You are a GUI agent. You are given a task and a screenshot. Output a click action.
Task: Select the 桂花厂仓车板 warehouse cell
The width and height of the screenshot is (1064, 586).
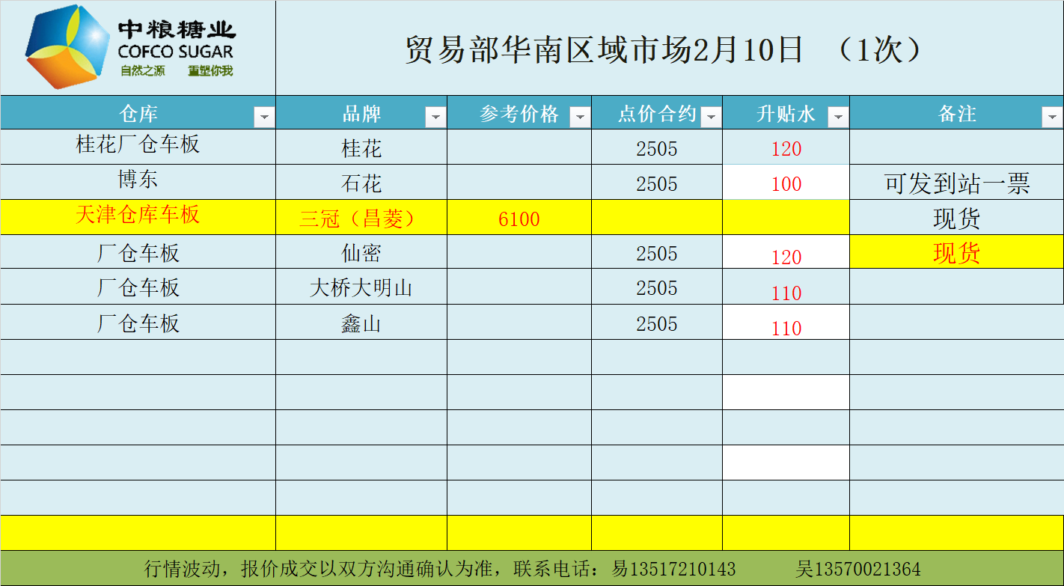click(x=138, y=144)
